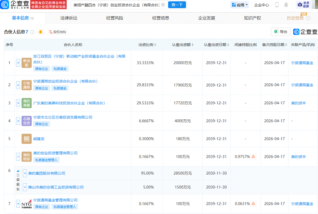The image size is (318, 214).
Task: Click the 股权结构 button
Action: (x=57, y=32)
